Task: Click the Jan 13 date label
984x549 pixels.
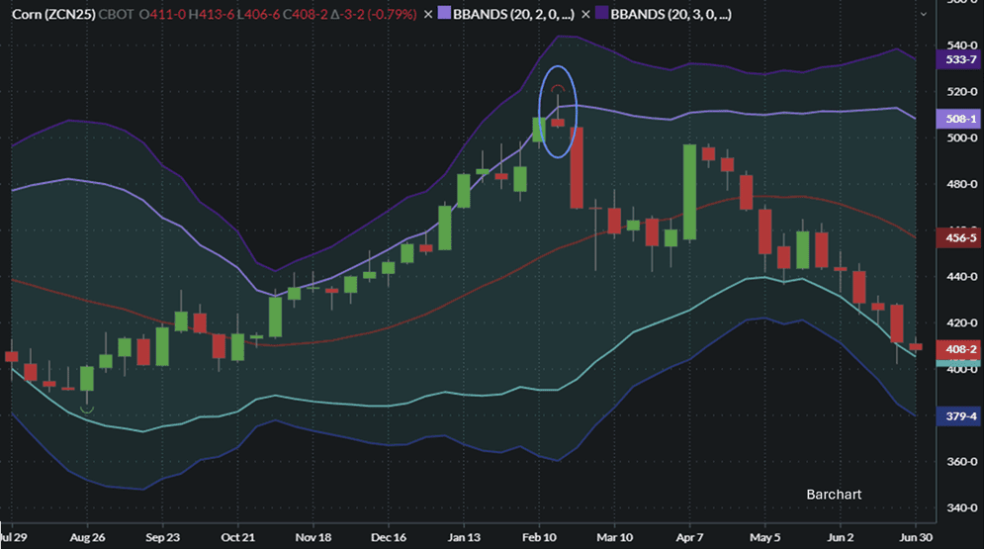Action: click(464, 538)
